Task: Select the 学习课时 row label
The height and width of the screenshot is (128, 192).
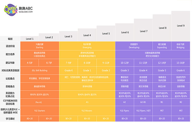Action: tap(10, 119)
